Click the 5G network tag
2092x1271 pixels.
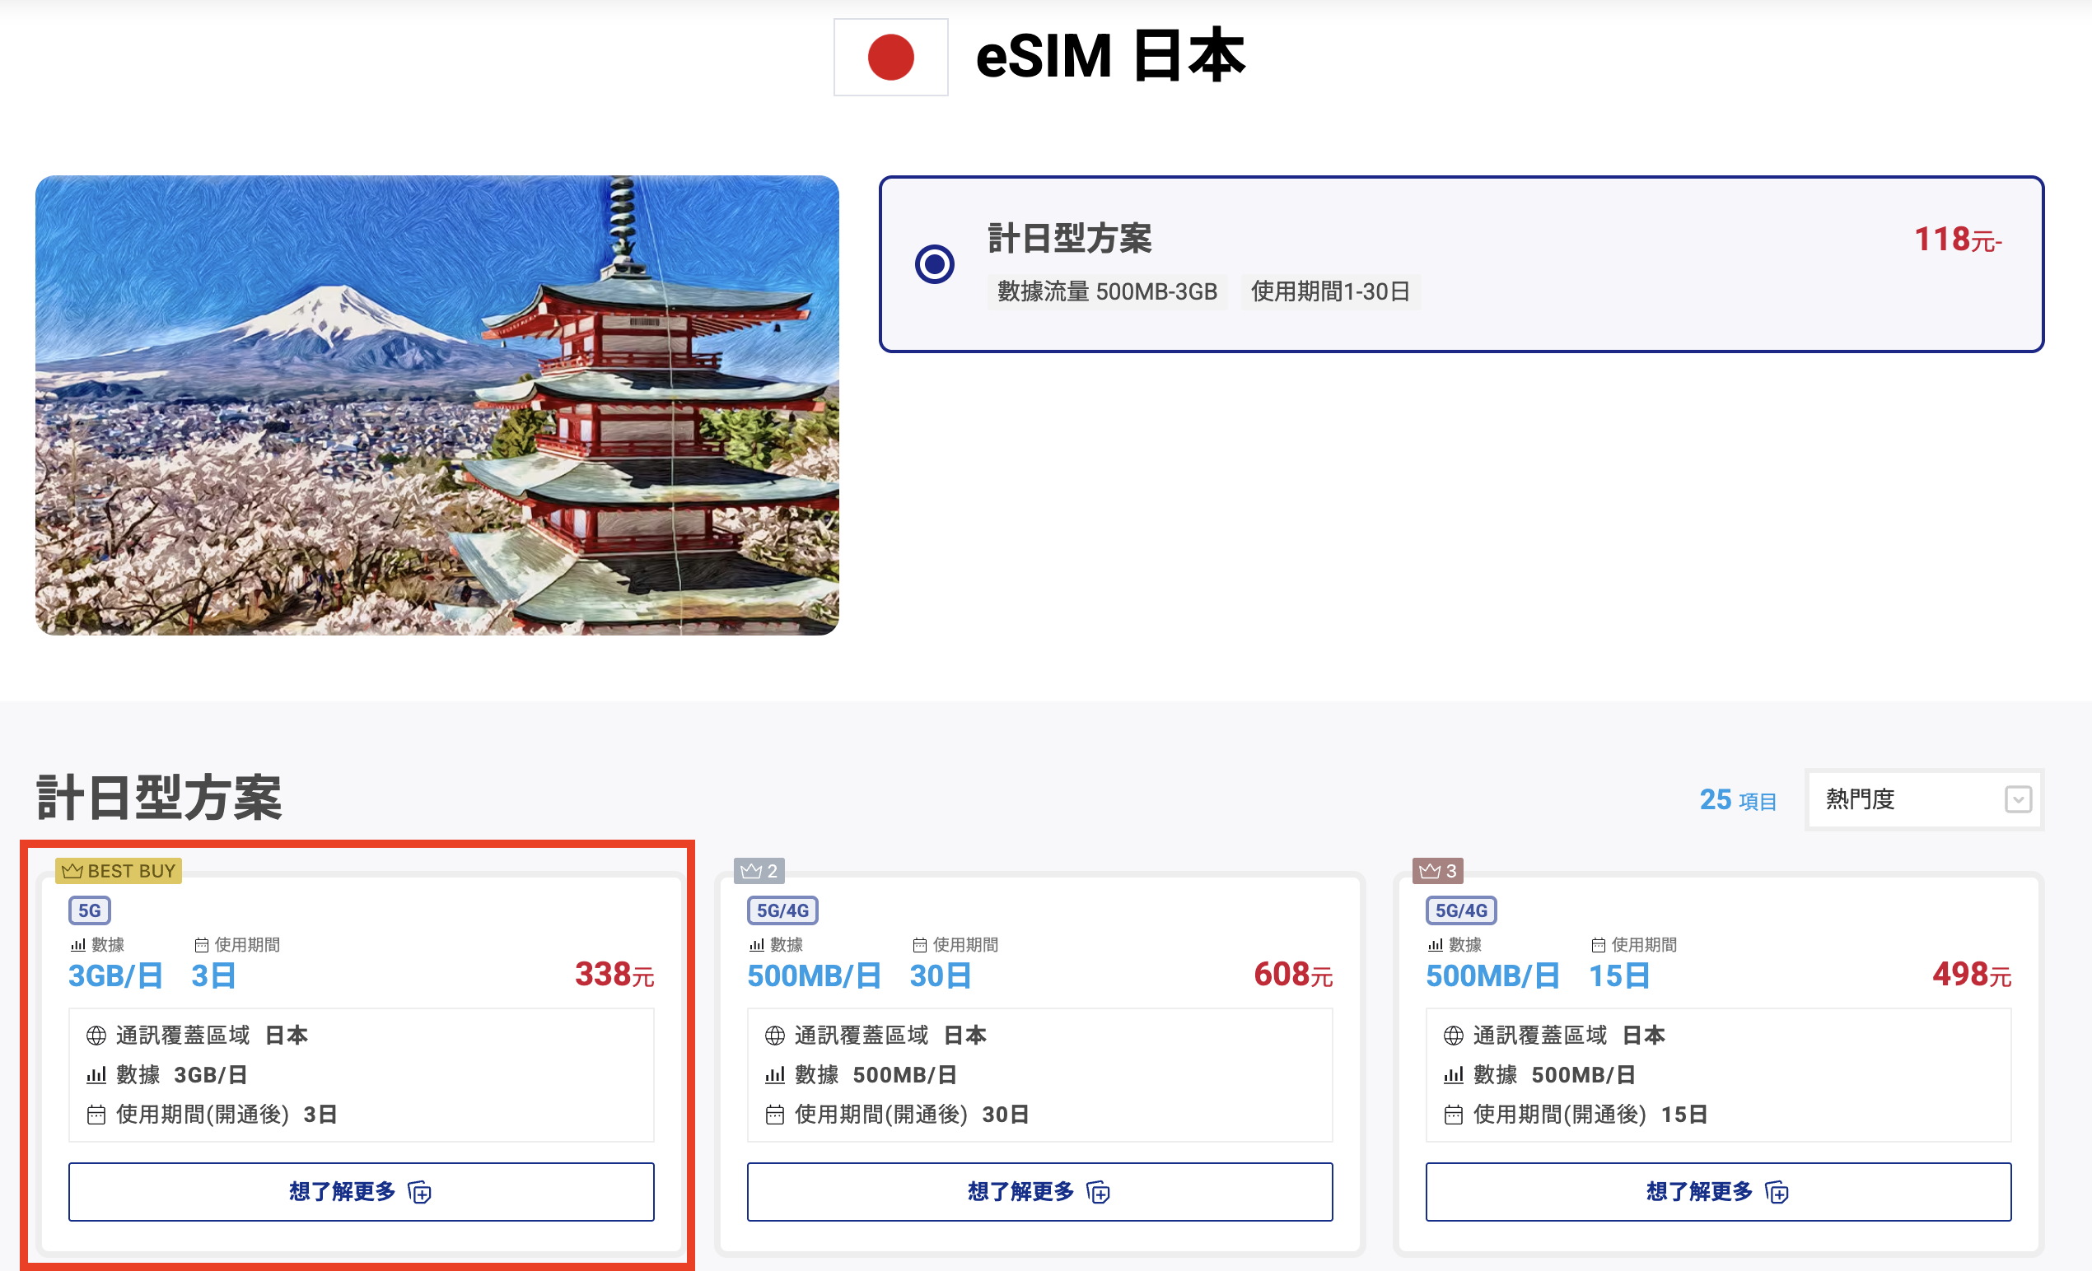click(89, 910)
